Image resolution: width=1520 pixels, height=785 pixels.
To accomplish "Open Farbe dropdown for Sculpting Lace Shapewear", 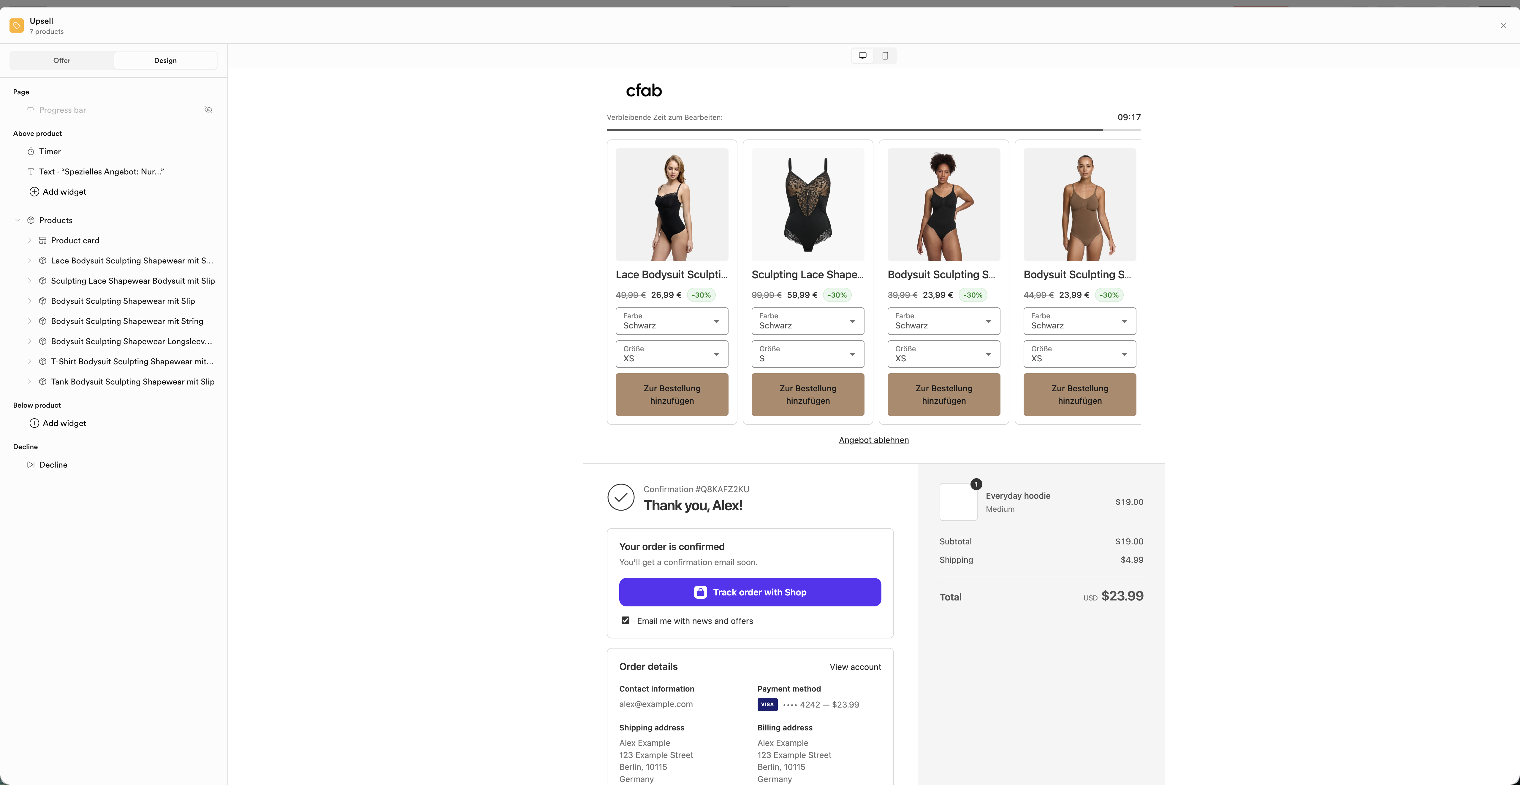I will (x=808, y=321).
